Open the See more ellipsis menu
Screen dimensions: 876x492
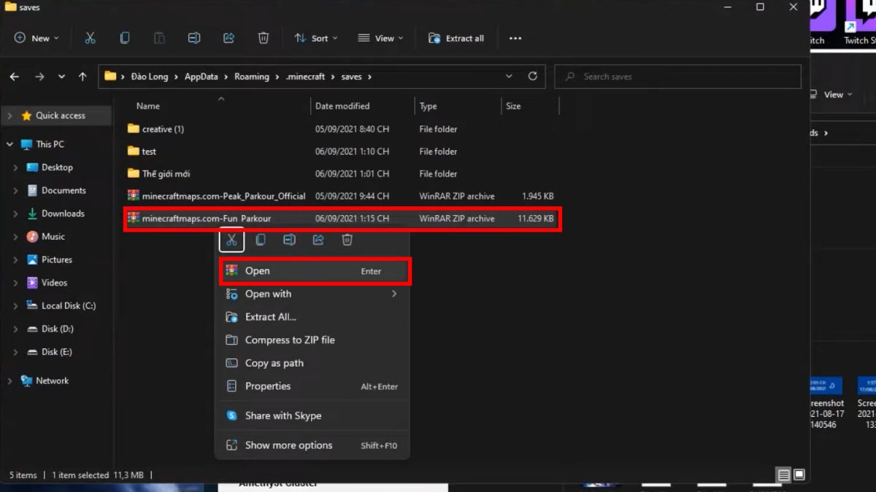515,38
